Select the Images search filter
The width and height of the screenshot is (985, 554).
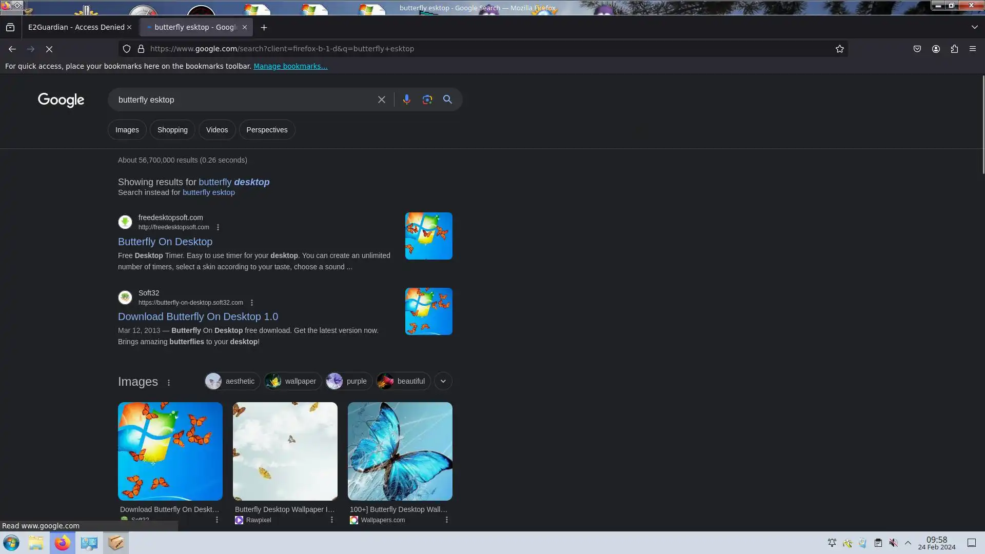point(127,130)
